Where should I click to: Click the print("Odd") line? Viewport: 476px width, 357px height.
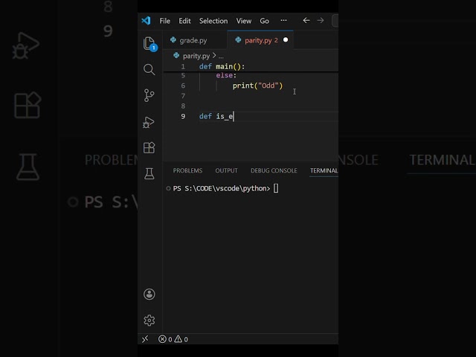click(x=258, y=86)
